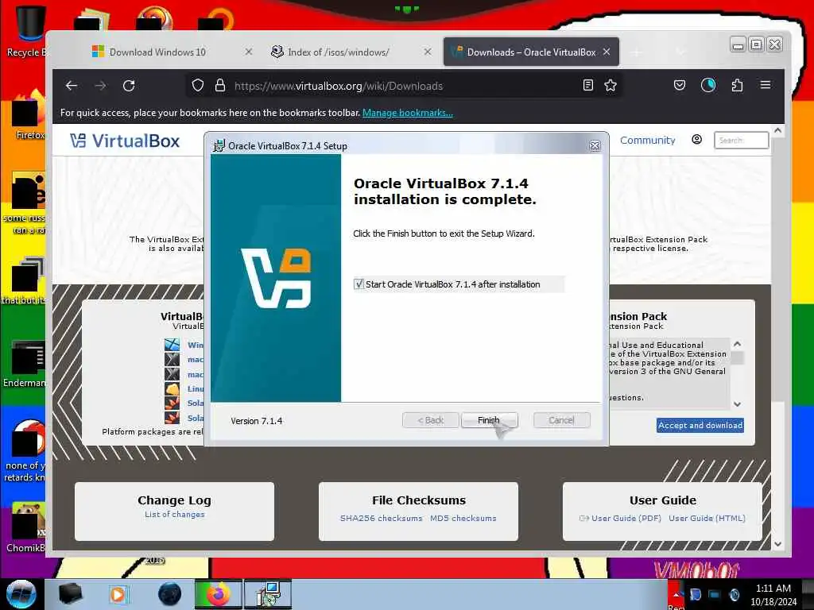The height and width of the screenshot is (610, 814).
Task: Open the MD5 checksums link
Action: click(463, 518)
